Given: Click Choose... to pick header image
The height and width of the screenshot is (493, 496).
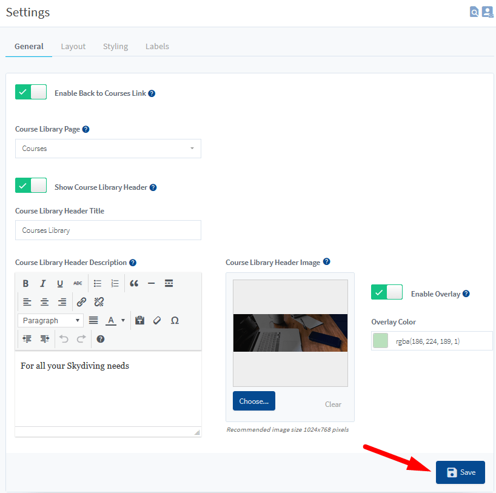Looking at the screenshot, I should pyautogui.click(x=254, y=401).
